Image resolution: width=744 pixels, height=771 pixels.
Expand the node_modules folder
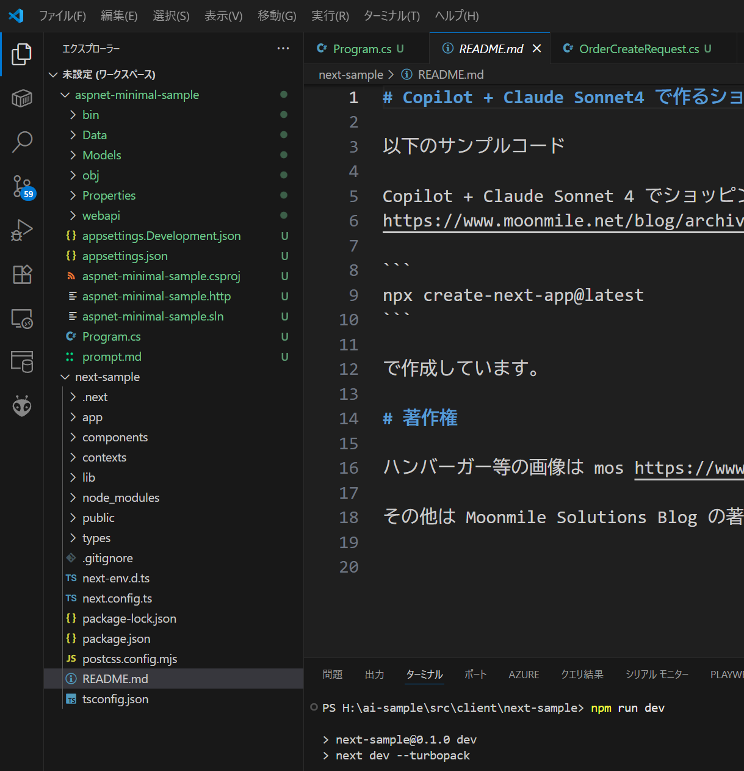120,498
